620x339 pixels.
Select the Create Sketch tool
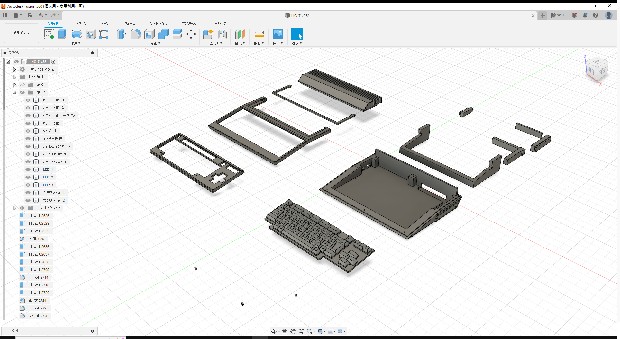[49, 34]
